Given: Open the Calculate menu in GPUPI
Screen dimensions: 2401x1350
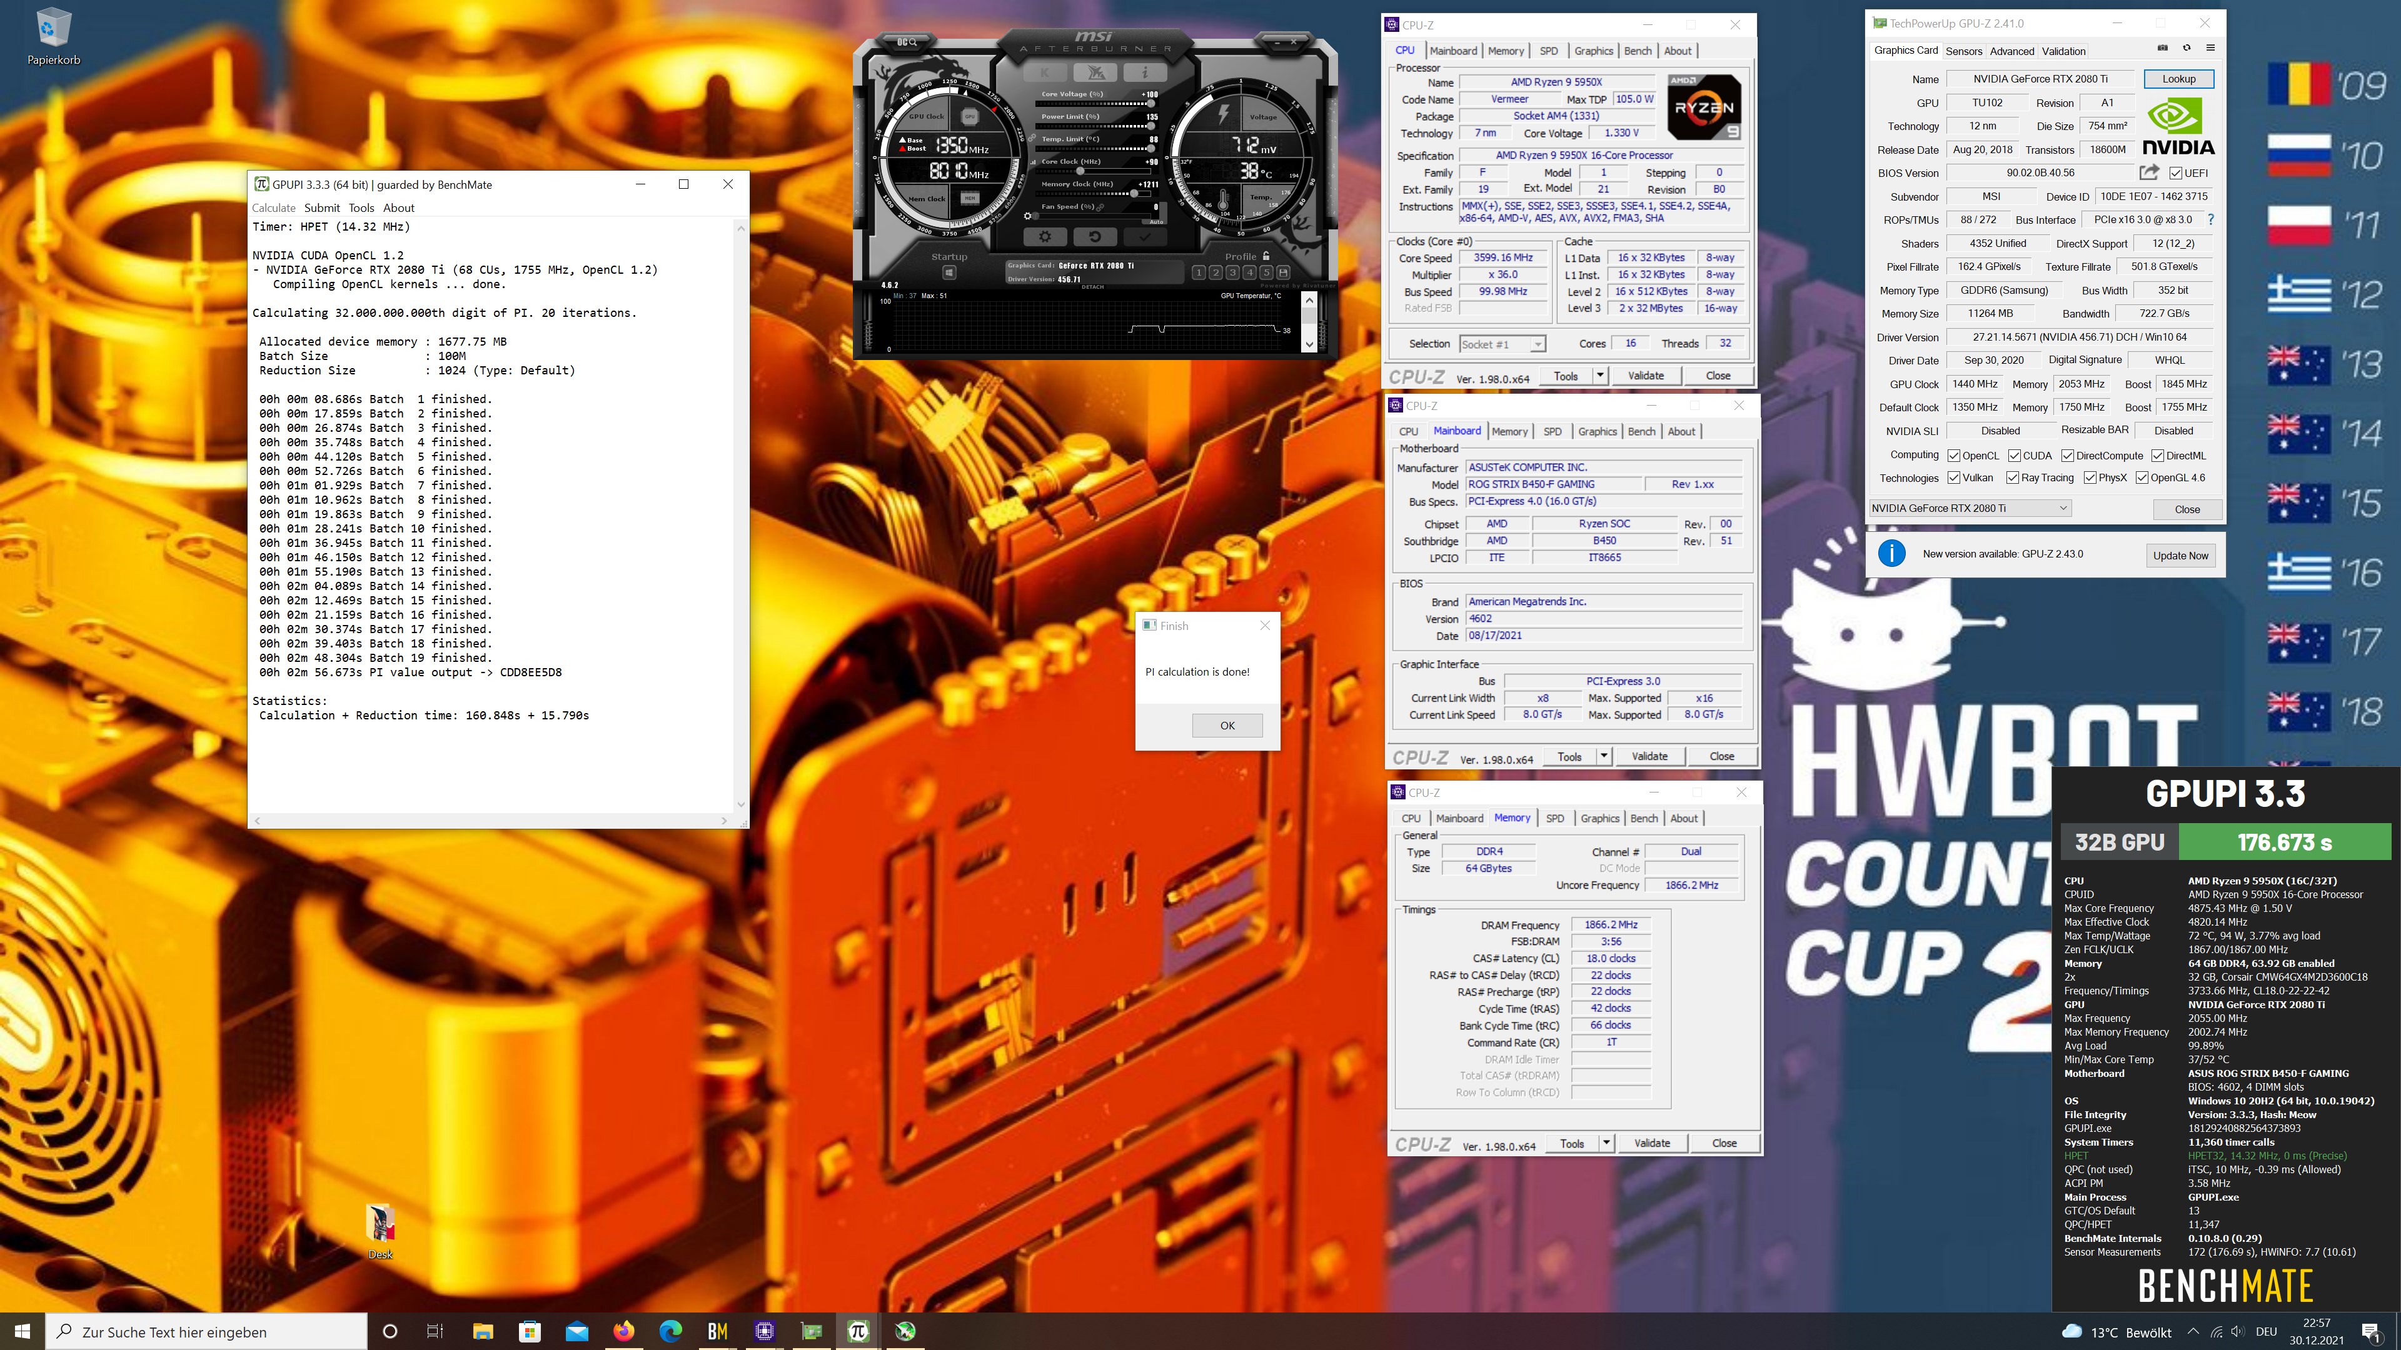Looking at the screenshot, I should click(273, 207).
